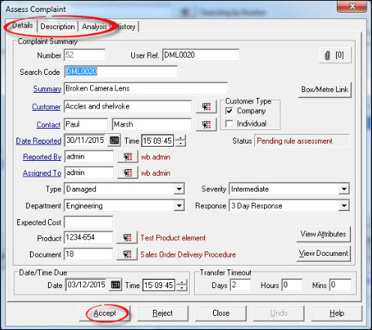Increase the Date Reported time spinner
This screenshot has height=330, width=372.
[181, 138]
